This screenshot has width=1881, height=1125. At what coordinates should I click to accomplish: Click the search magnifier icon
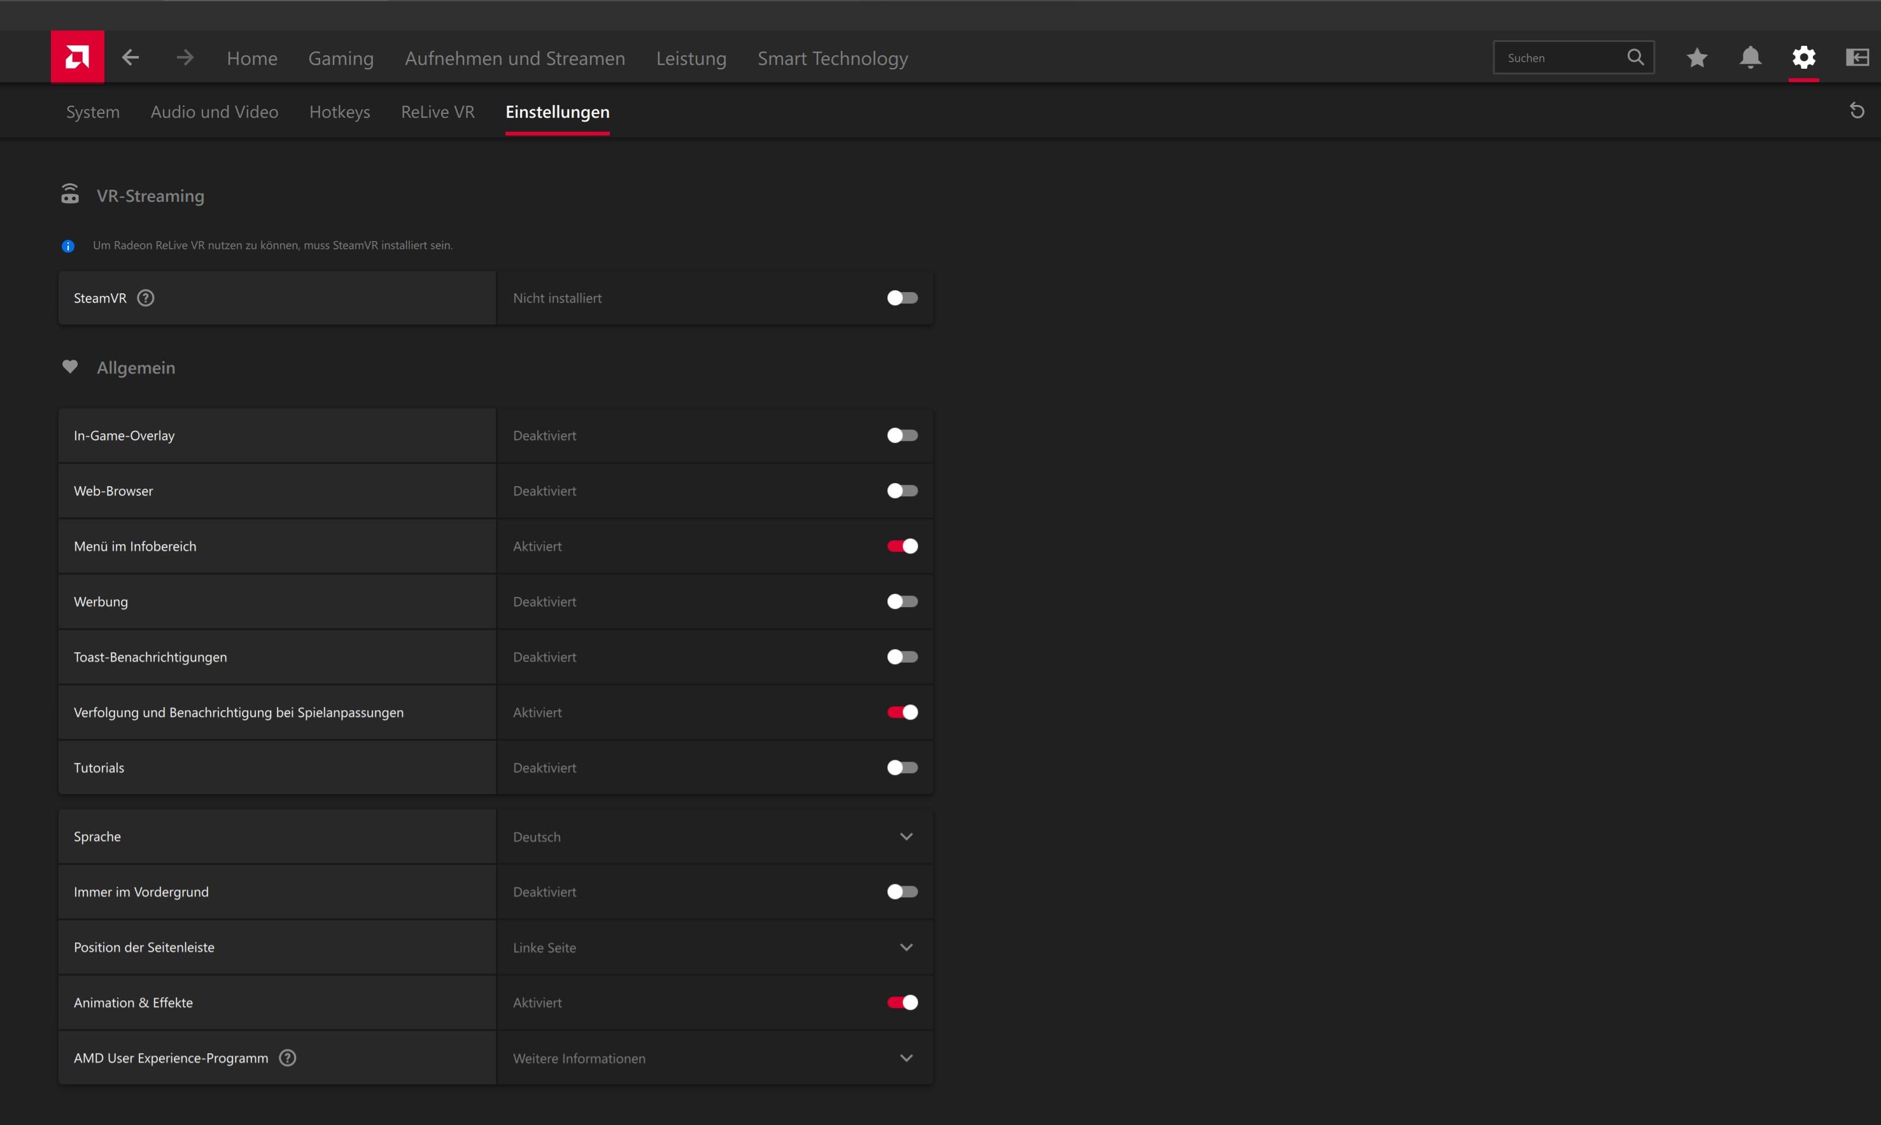click(x=1635, y=58)
